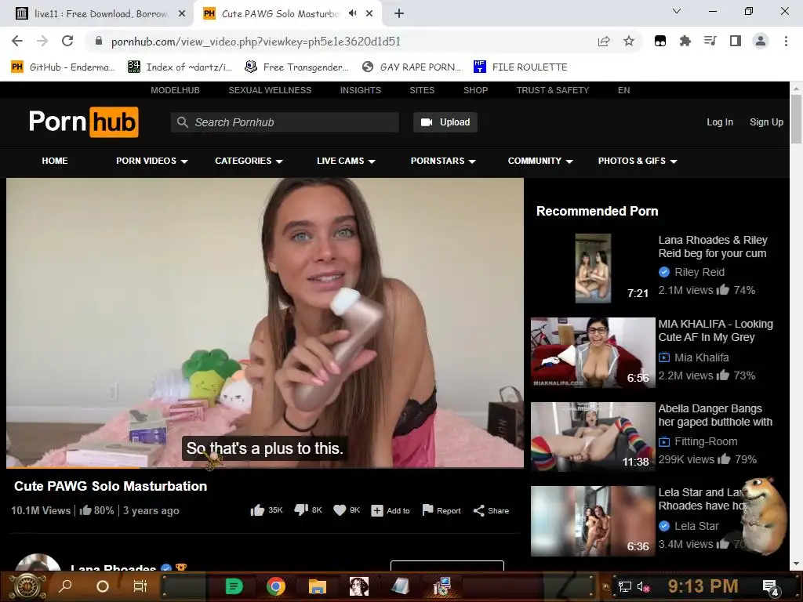Image resolution: width=803 pixels, height=602 pixels.
Task: Toggle the Chrome side panel
Action: 736,41
